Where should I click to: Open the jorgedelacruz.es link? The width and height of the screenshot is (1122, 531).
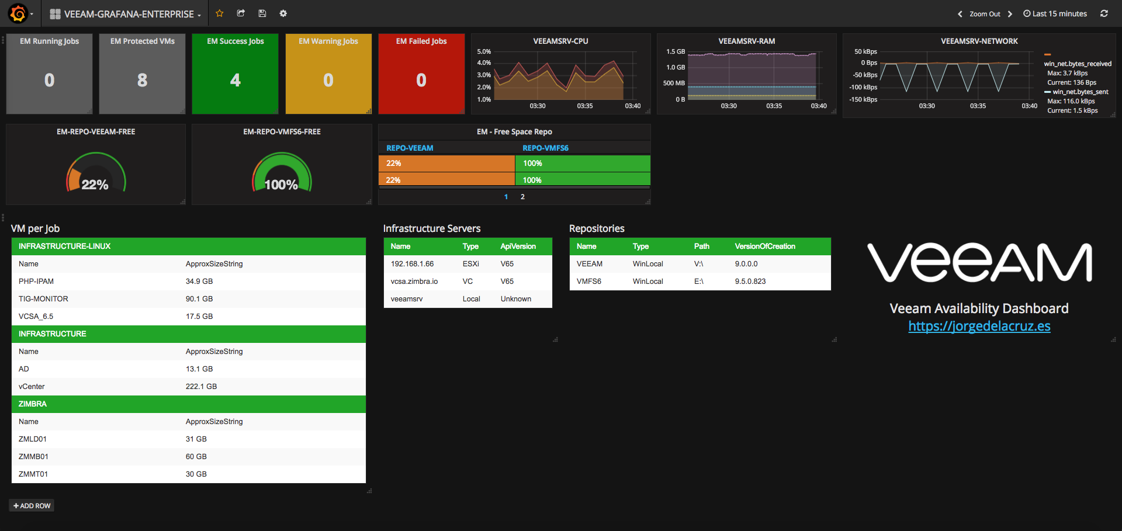pos(979,326)
